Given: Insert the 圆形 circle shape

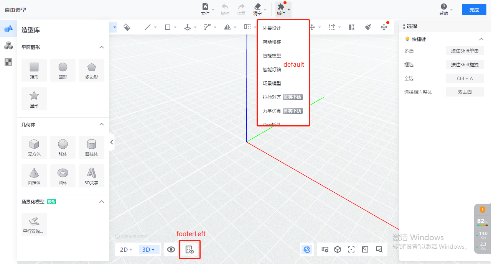Looking at the screenshot, I should pyautogui.click(x=63, y=70).
